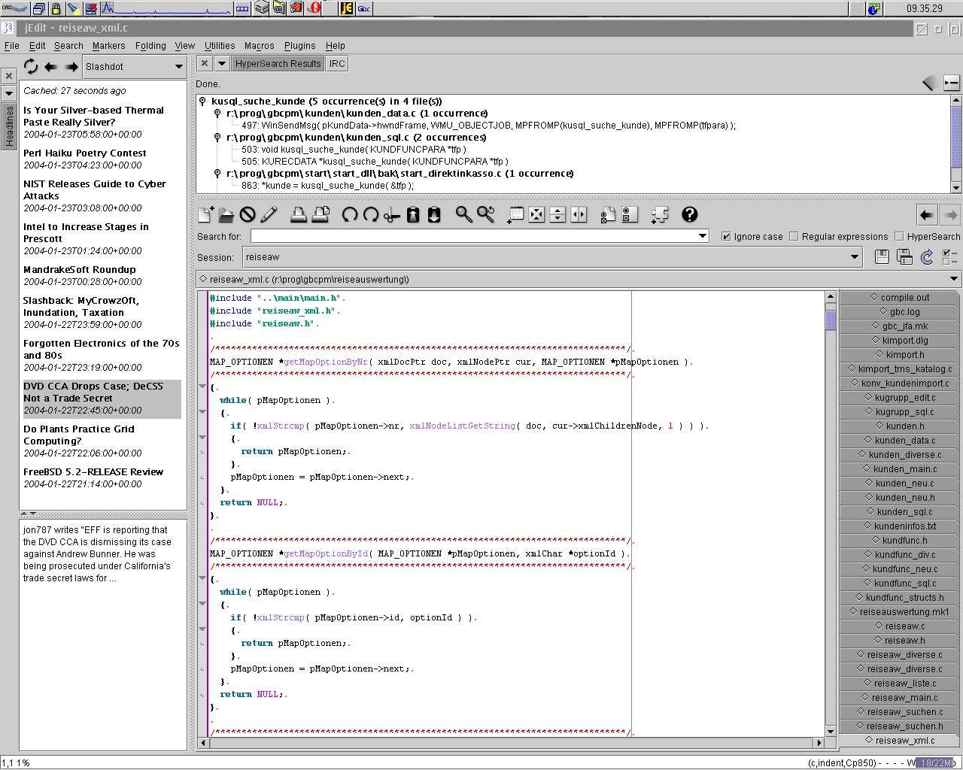Refresh the Slashdot headlines feed
963x770 pixels.
pos(31,66)
